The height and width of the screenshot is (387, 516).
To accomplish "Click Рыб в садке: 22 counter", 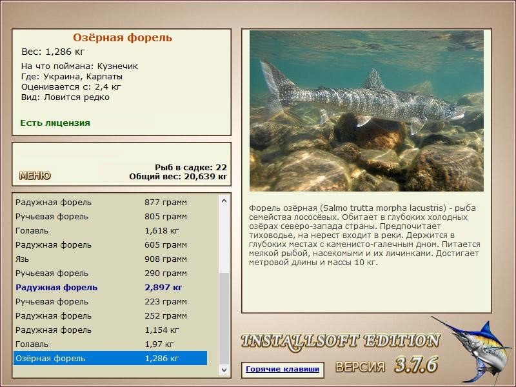I will (x=191, y=168).
